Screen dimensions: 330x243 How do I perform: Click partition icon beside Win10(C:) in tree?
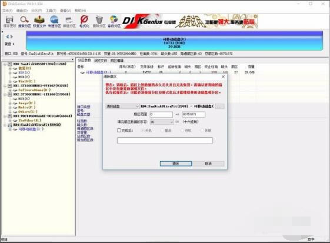coord(15,82)
